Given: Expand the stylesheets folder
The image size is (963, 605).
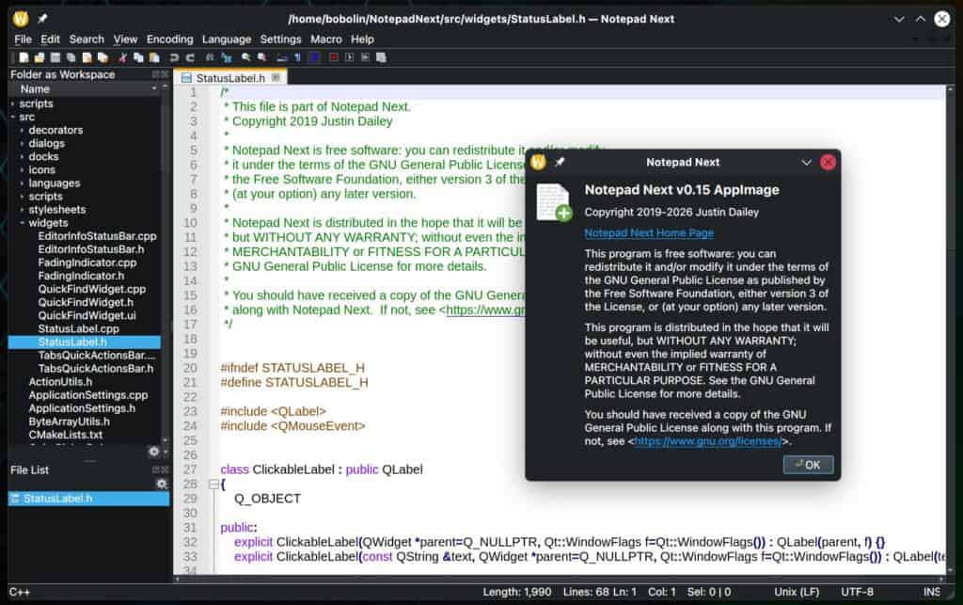Looking at the screenshot, I should (x=23, y=210).
